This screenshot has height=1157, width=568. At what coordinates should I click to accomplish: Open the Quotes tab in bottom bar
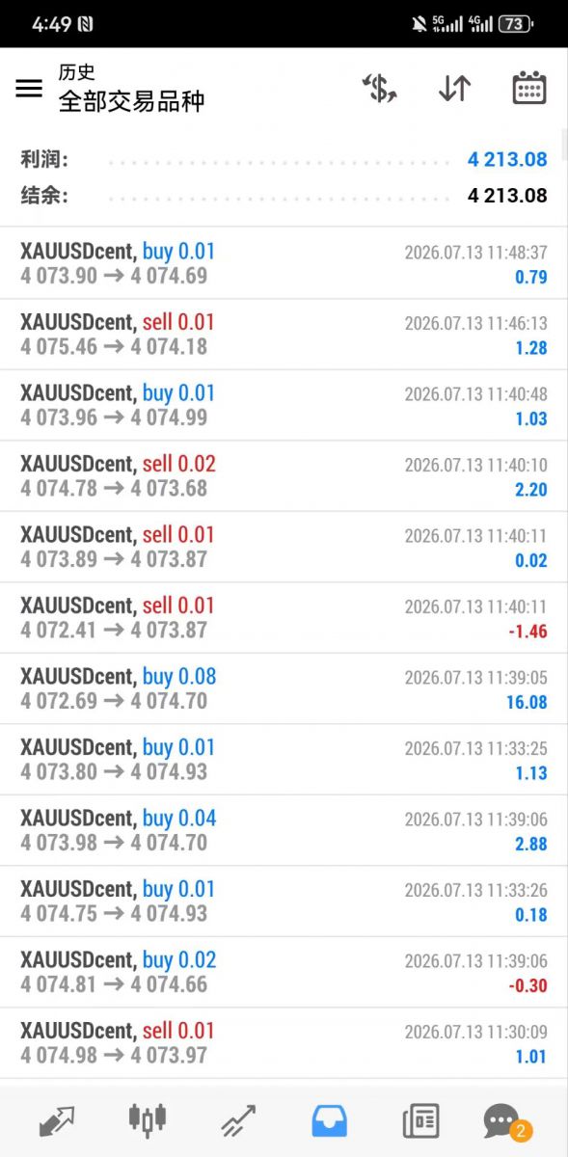coord(57,1120)
